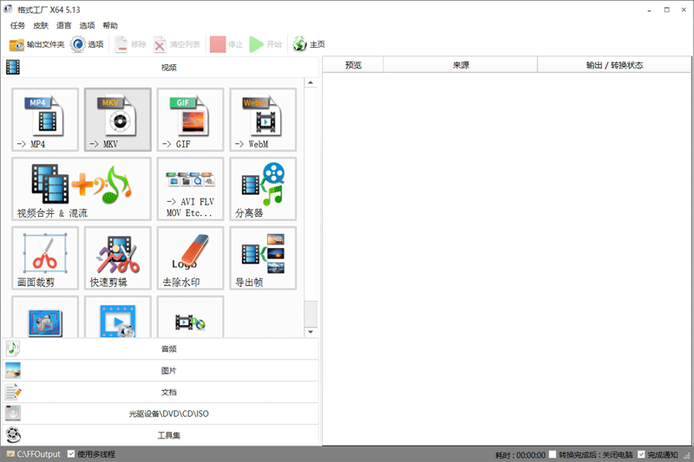Click the scroll down arrow in video panel
The image size is (694, 462).
pos(311,332)
